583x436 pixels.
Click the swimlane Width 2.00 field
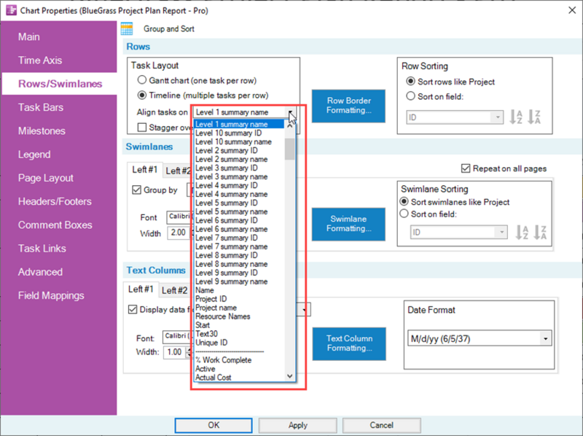tap(179, 233)
